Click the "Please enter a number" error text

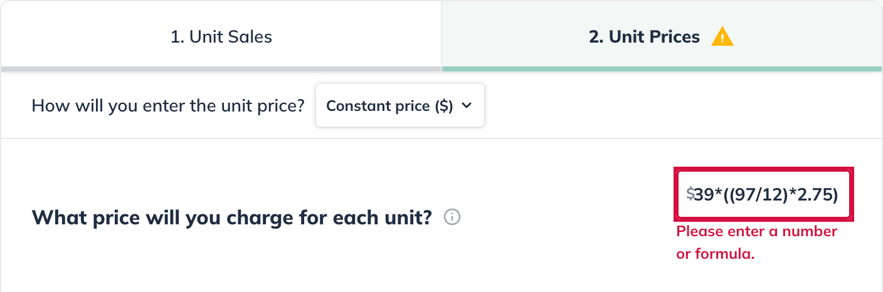click(756, 232)
